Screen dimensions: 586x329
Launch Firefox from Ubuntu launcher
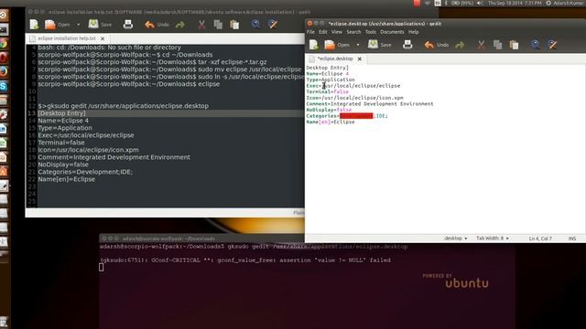tap(4, 71)
